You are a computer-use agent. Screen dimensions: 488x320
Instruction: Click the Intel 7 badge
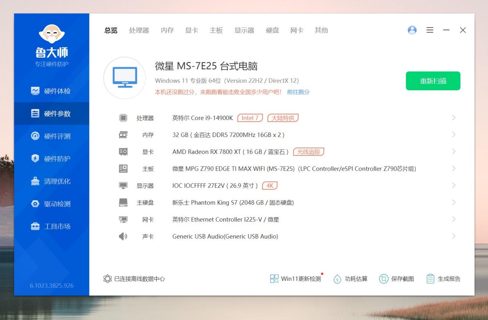[250, 118]
